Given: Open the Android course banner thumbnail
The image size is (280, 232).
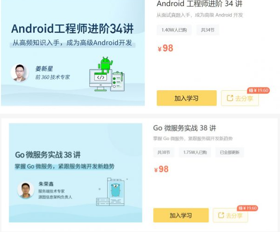Looking at the screenshot, I should tap(73, 53).
